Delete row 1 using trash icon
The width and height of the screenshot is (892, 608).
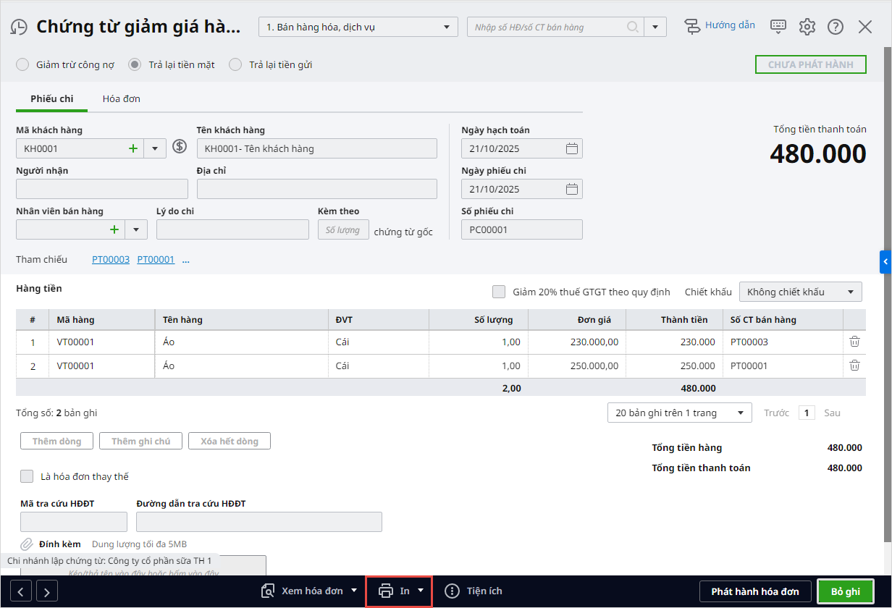(854, 342)
